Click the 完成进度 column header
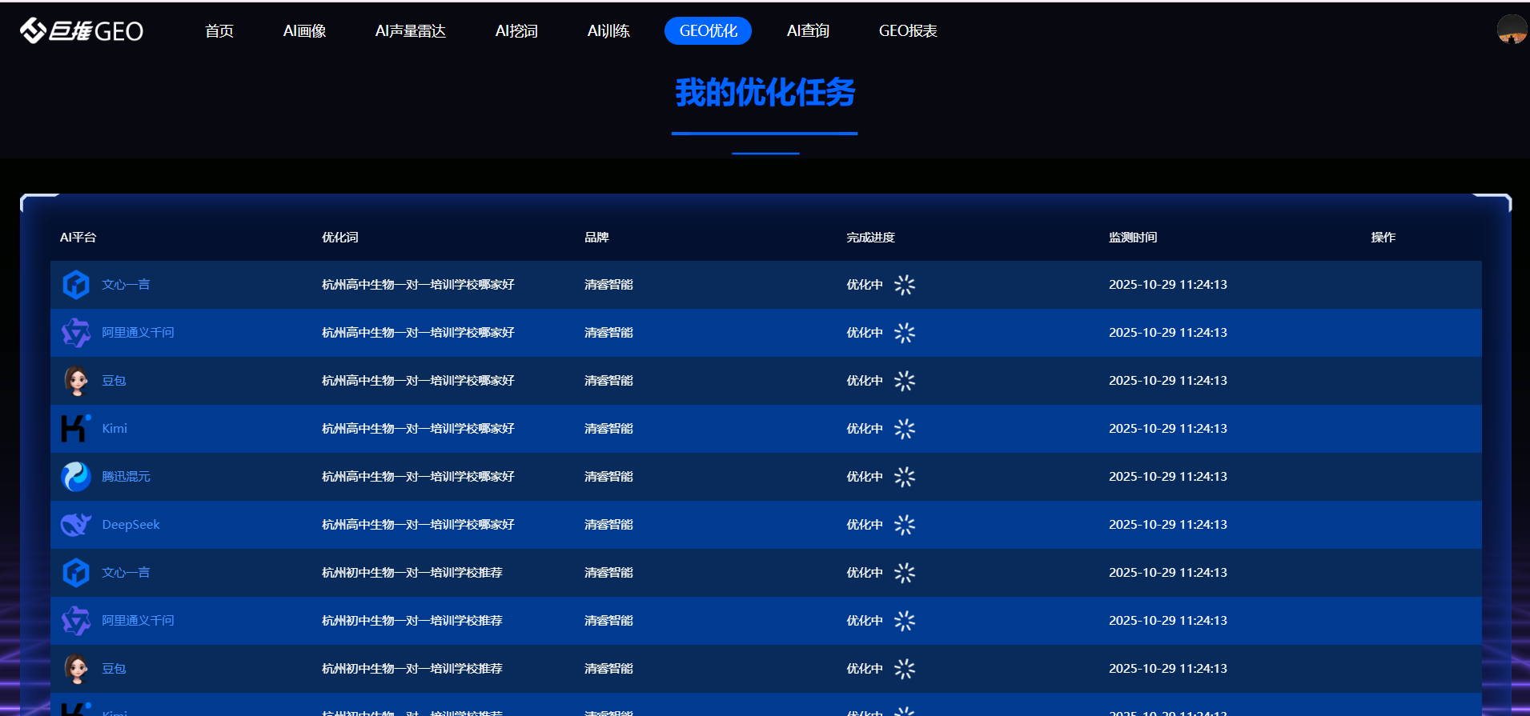Viewport: 1530px width, 716px height. [870, 238]
